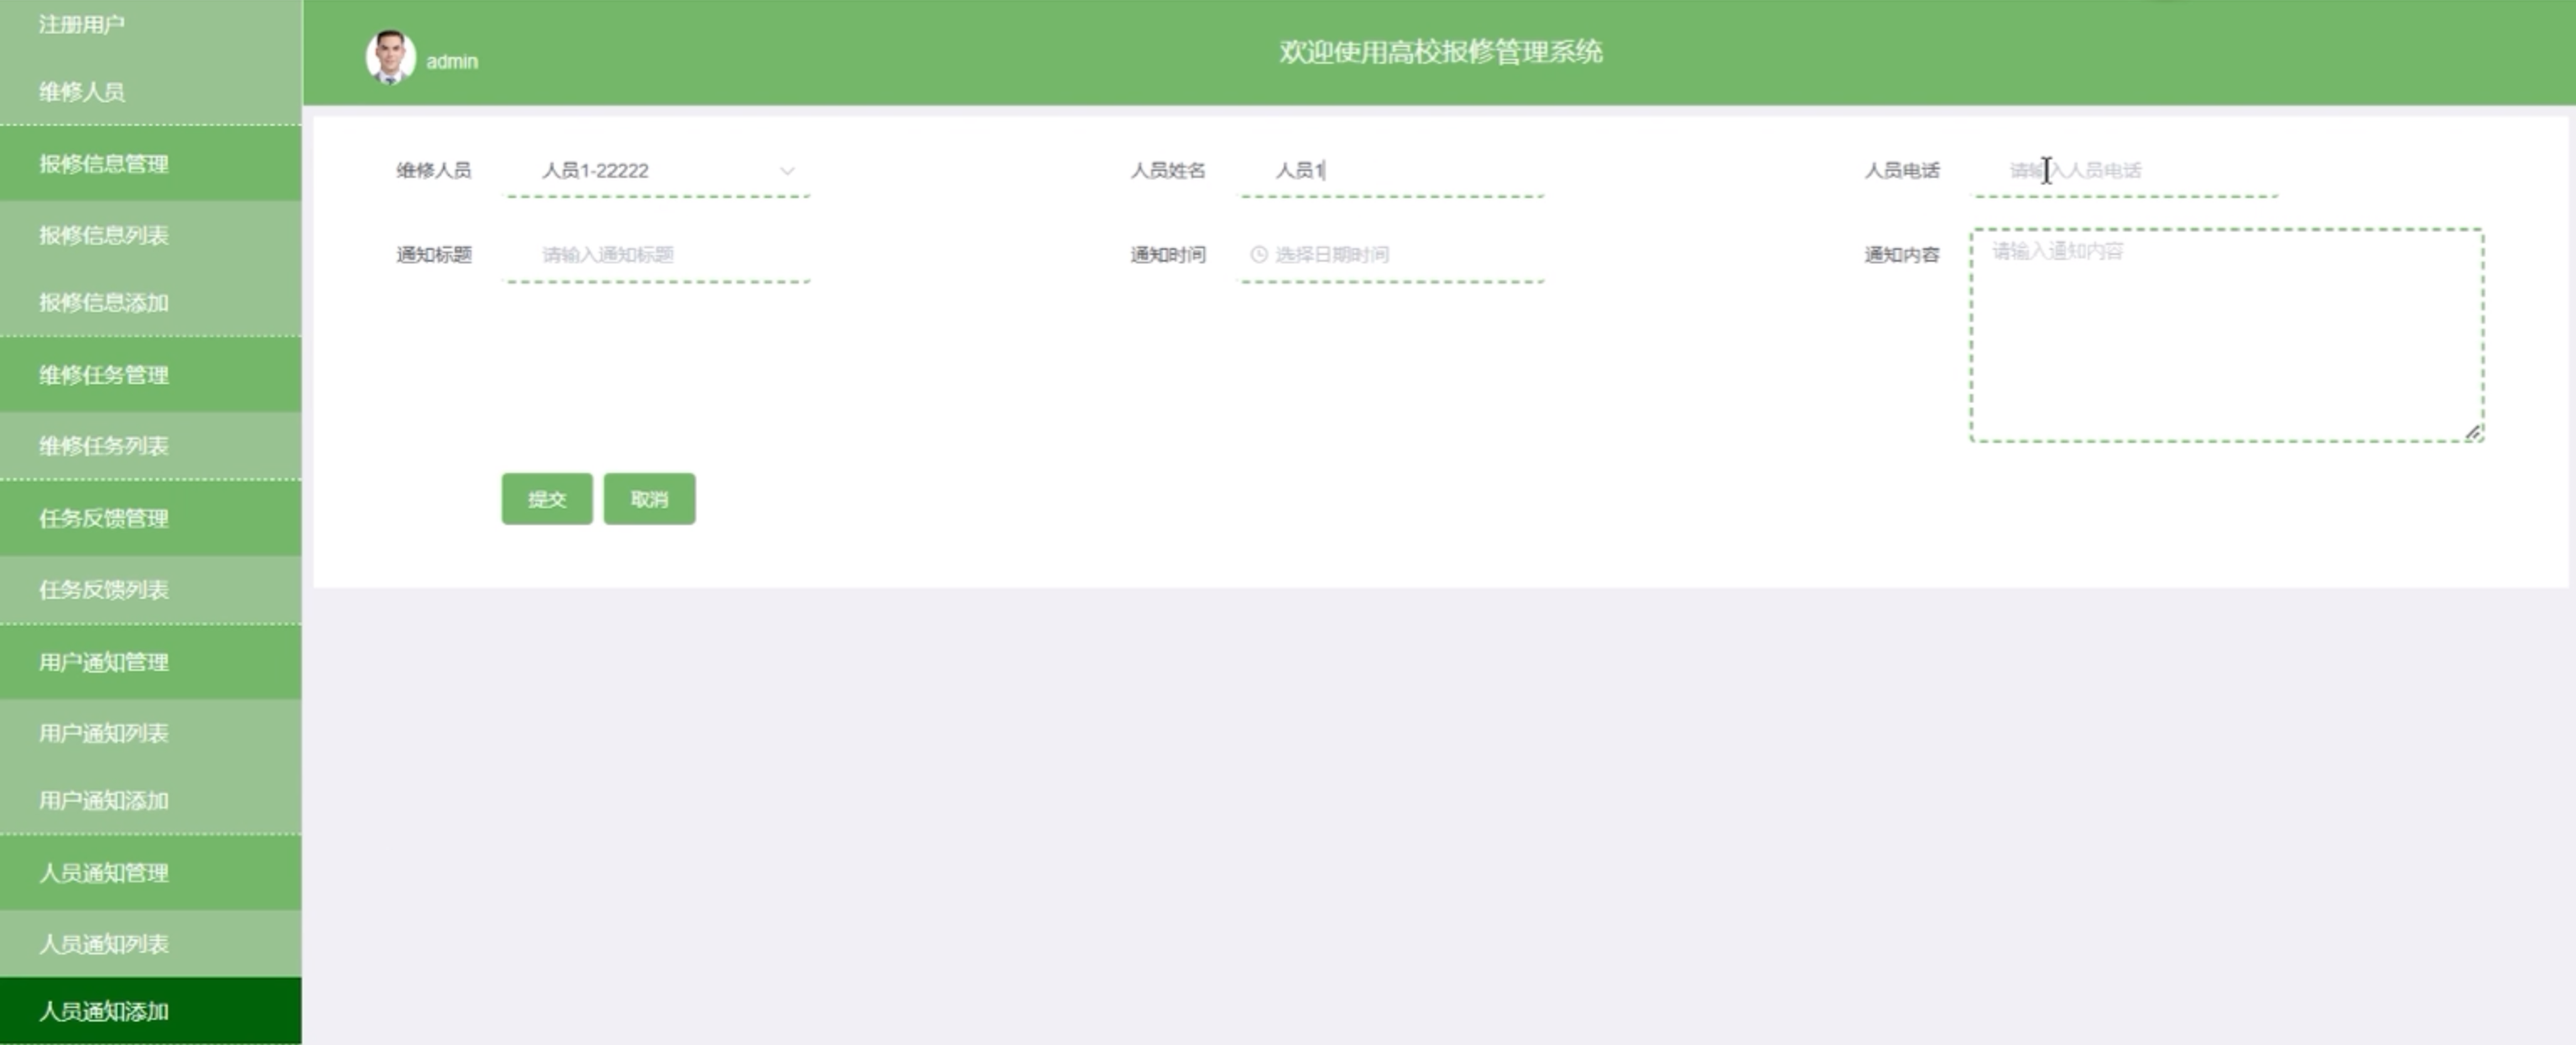Open 维修人员 sidebar menu item

click(82, 92)
